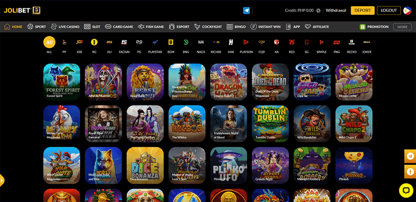Open the APP menu item
Screen dimensions: 416x202
click(293, 27)
